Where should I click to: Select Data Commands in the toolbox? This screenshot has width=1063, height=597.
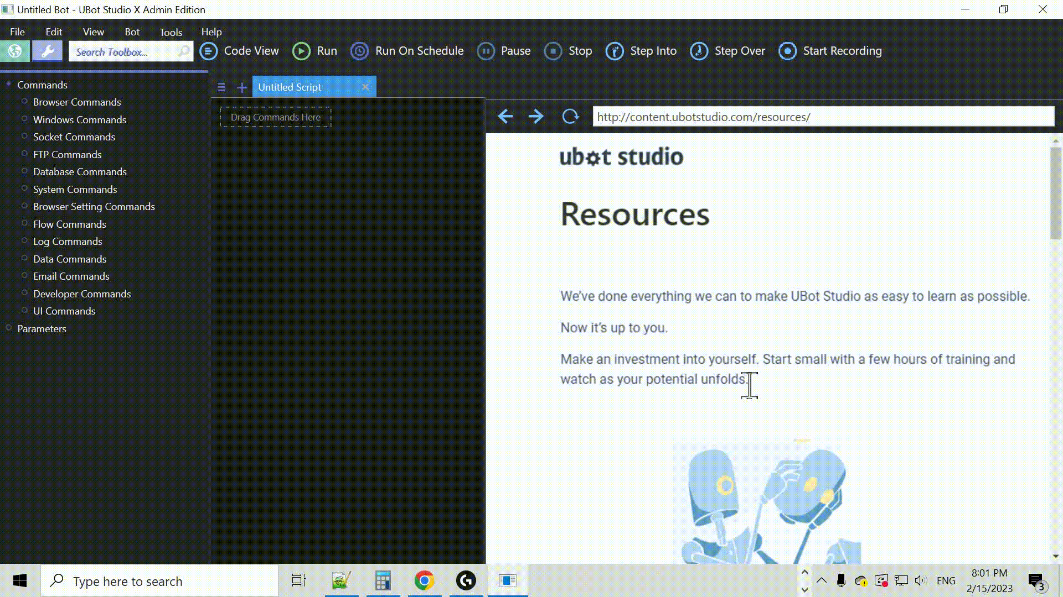coord(70,259)
